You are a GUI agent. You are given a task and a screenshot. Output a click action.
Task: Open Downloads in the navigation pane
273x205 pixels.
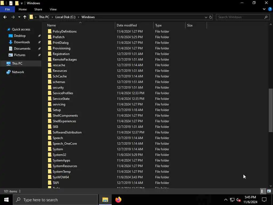click(22, 42)
